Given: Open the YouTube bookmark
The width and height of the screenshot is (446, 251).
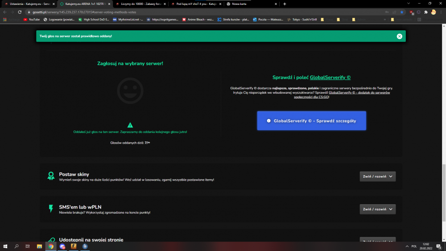Looking at the screenshot, I should click(32, 20).
